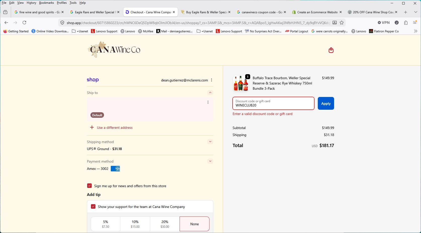
Task: Open the VPN panel
Action: click(384, 23)
